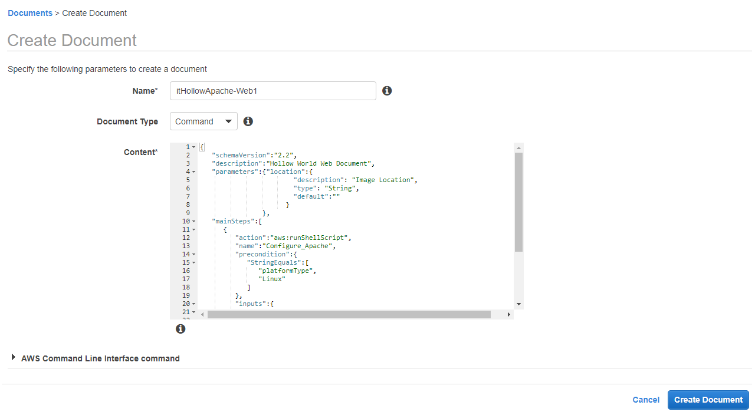The image size is (755, 415).
Task: Expand the AWS Command Line Interface command section
Action: [x=14, y=358]
